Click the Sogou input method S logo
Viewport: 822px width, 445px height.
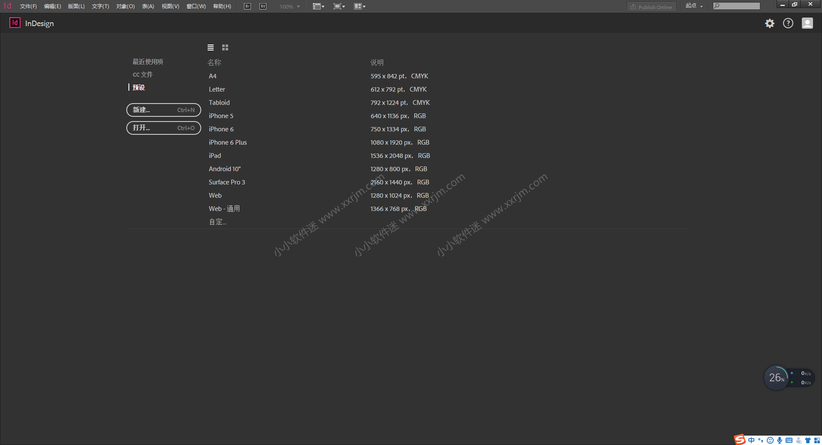tap(739, 439)
